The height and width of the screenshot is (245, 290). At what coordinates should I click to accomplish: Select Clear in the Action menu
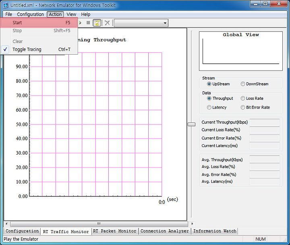coord(39,41)
